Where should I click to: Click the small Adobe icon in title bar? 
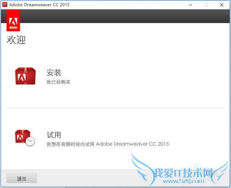(5, 5)
